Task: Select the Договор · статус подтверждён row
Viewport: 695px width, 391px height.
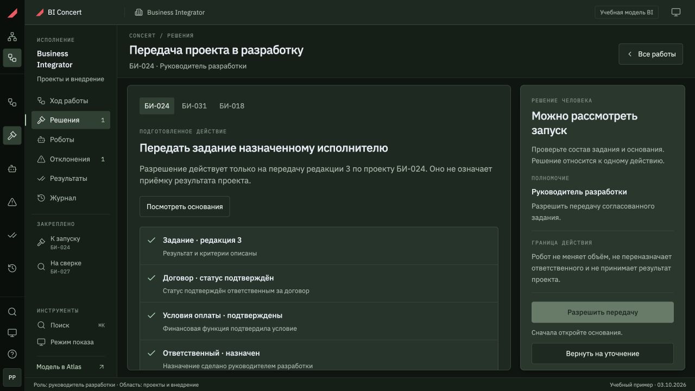Action: click(319, 283)
